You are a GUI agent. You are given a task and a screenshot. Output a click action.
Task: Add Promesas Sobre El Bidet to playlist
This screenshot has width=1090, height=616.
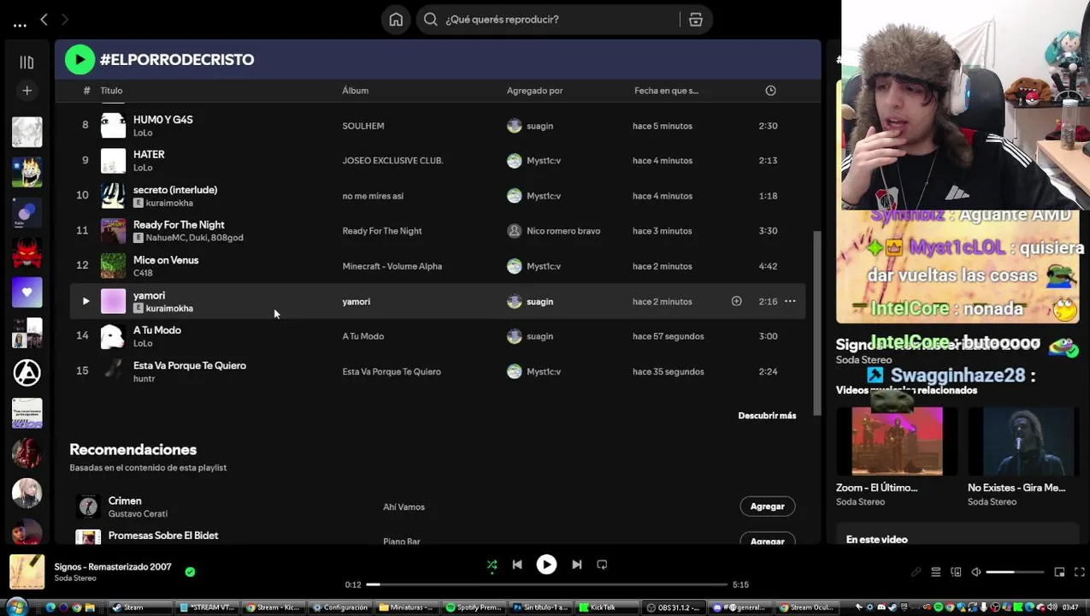tap(767, 541)
